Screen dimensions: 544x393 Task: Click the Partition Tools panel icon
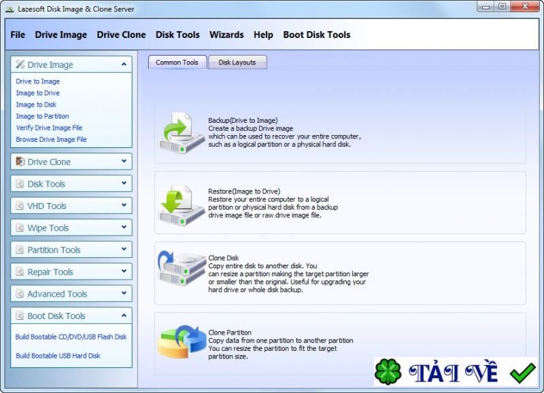click(20, 250)
